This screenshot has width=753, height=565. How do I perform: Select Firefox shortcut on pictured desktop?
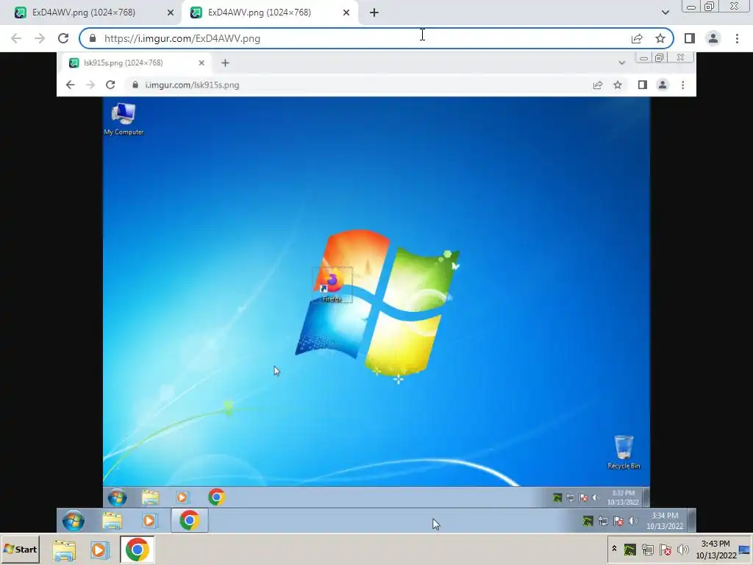(x=332, y=285)
